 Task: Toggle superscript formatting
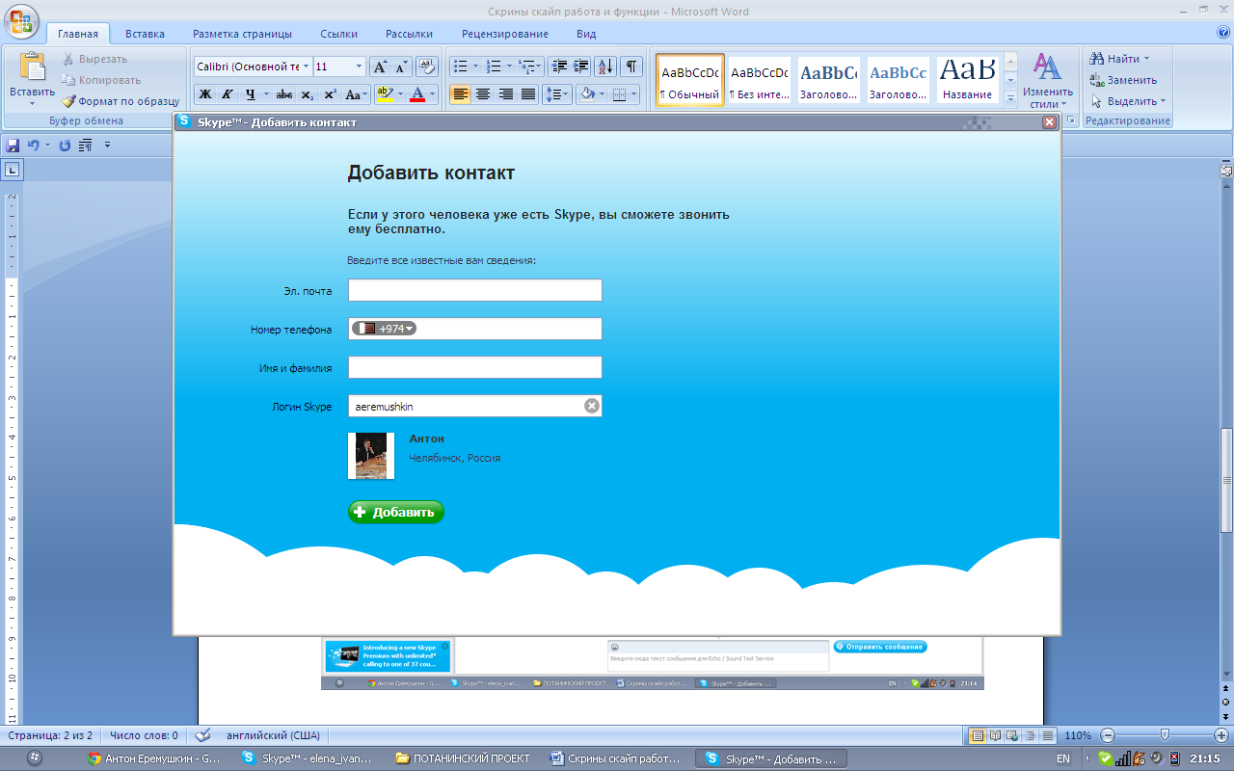pos(330,94)
